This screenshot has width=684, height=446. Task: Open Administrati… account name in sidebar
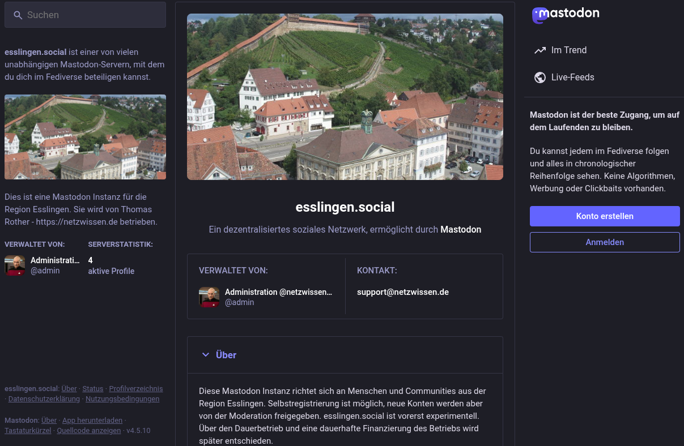pos(55,260)
